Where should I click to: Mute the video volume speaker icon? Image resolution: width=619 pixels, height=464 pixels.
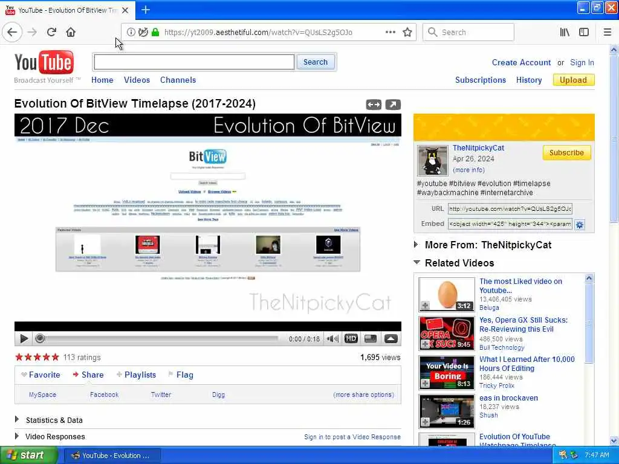(332, 338)
